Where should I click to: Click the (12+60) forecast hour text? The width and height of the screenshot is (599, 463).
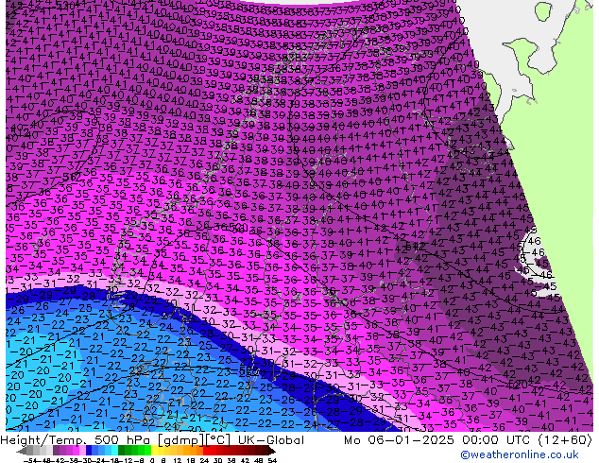tap(565, 440)
